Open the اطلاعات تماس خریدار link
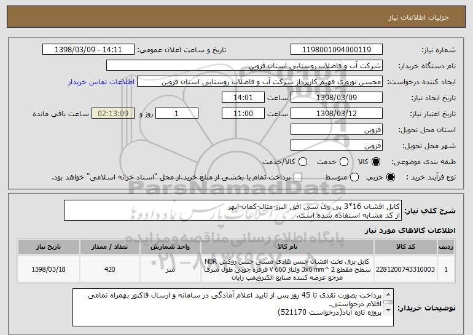 point(101,82)
